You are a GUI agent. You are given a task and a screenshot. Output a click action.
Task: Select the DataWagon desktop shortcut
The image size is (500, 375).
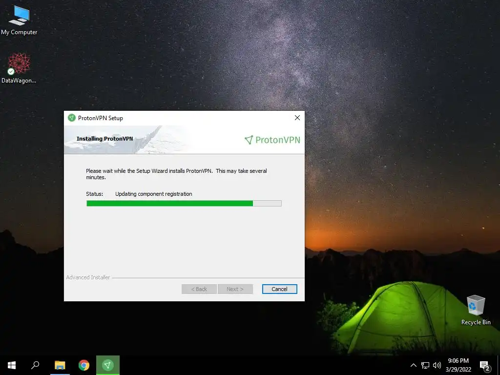(19, 68)
